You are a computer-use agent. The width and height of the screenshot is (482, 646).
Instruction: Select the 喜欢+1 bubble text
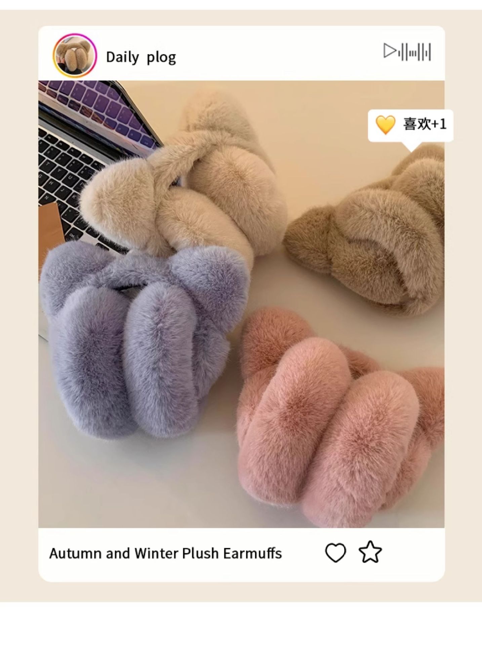pos(425,124)
